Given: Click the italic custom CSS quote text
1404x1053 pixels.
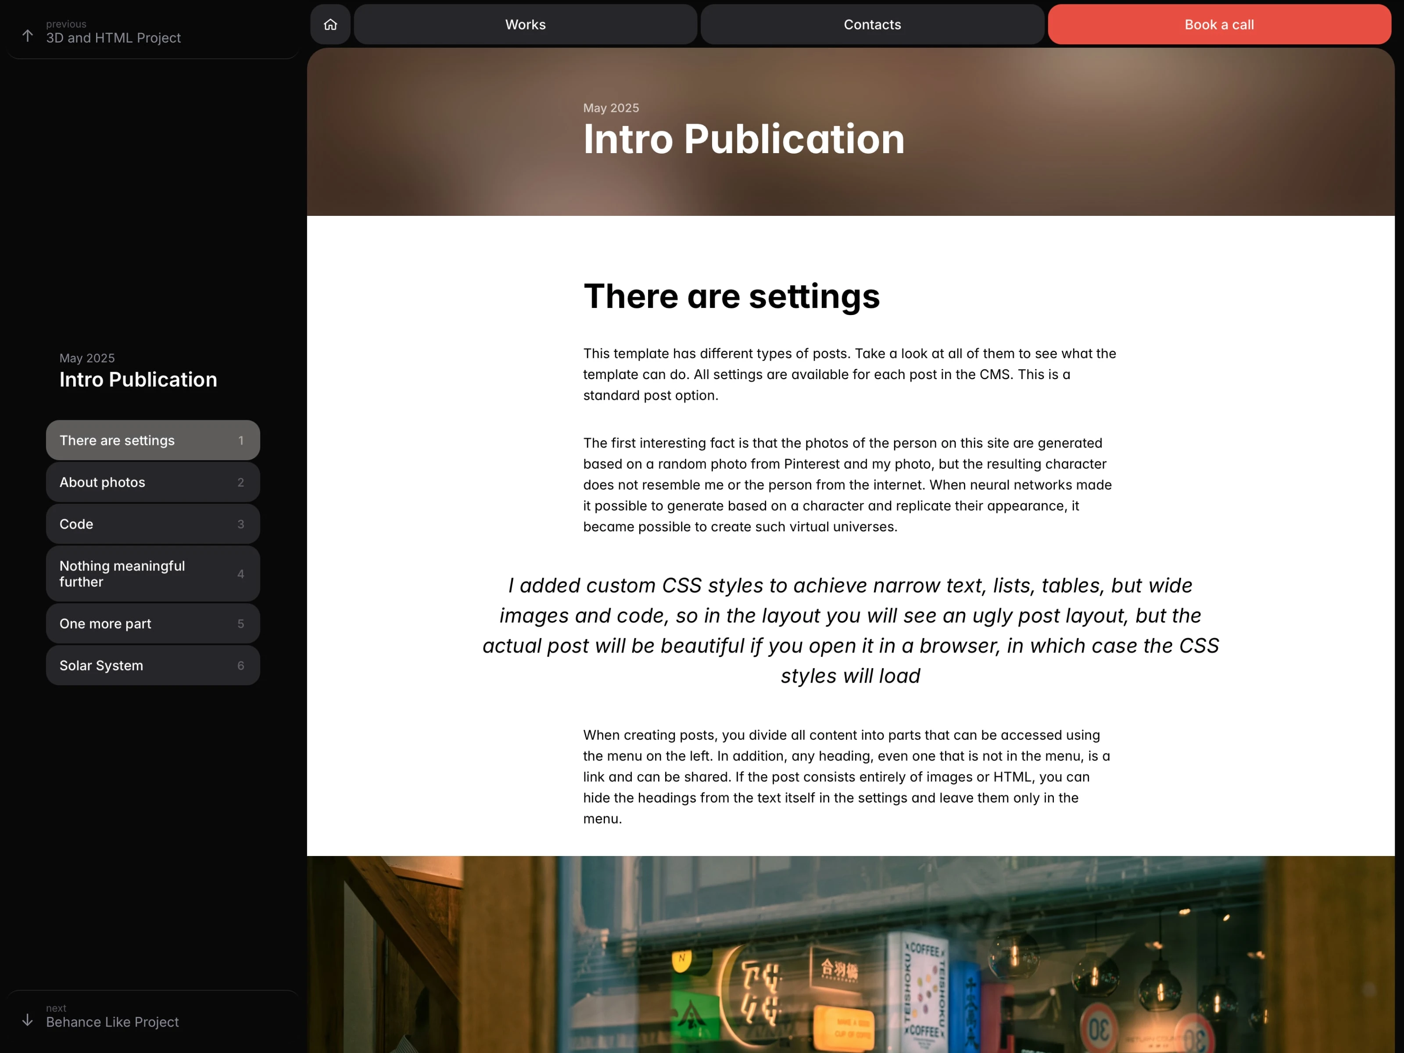Looking at the screenshot, I should pos(850,630).
